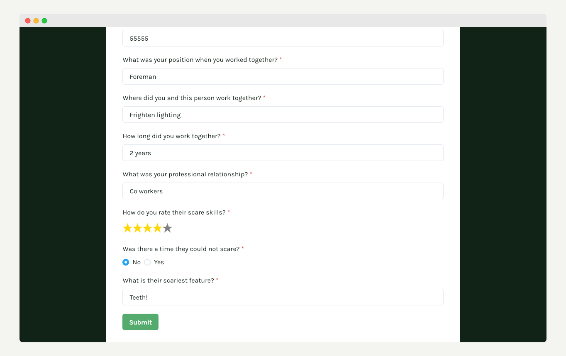Image resolution: width=566 pixels, height=356 pixels.
Task: Click the Frighten lighting workplace field
Action: pos(283,115)
